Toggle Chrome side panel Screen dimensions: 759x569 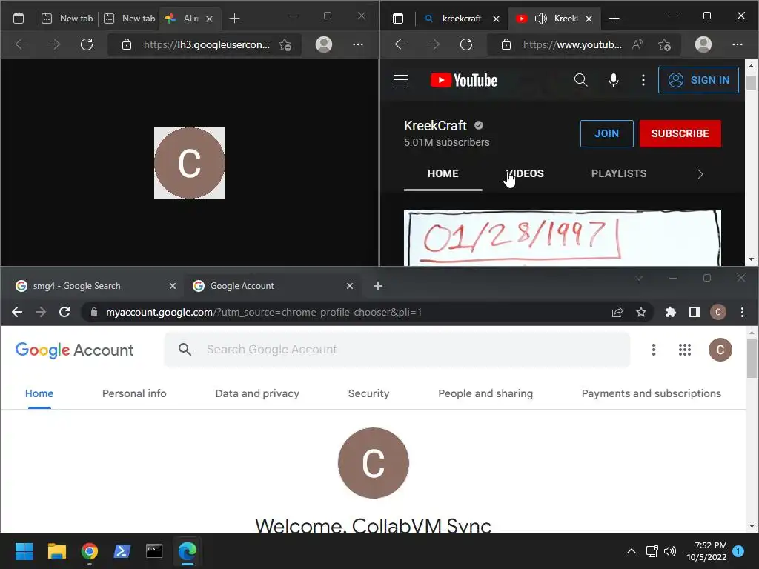coord(694,312)
